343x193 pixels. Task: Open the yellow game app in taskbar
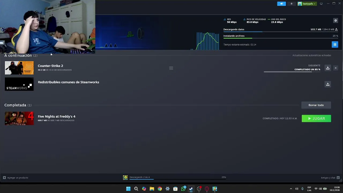[x=215, y=189]
